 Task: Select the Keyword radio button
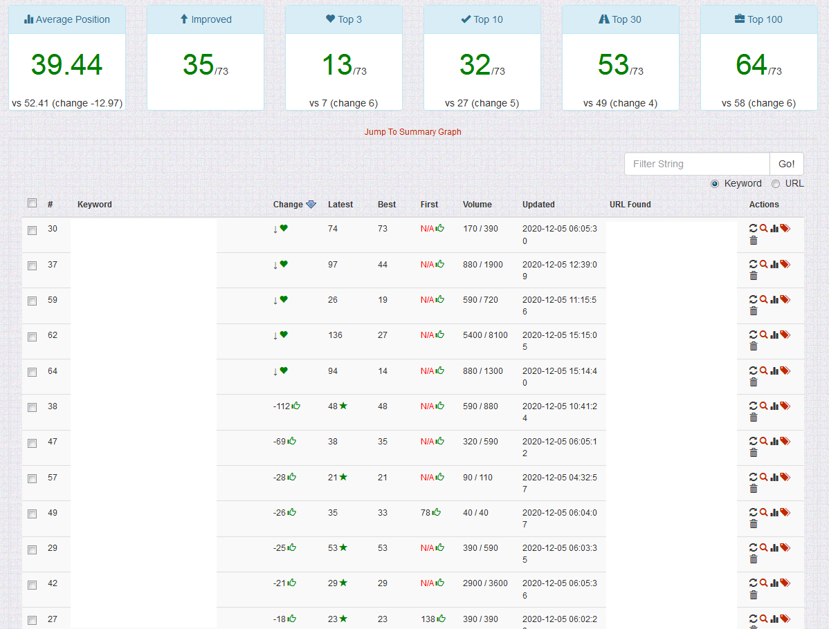(715, 184)
